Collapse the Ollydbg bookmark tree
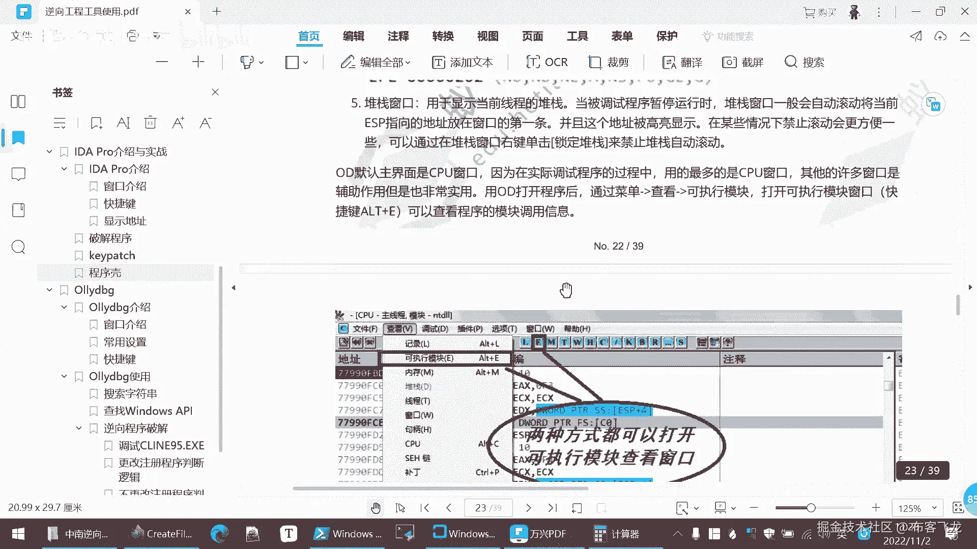This screenshot has width=977, height=549. tap(49, 290)
